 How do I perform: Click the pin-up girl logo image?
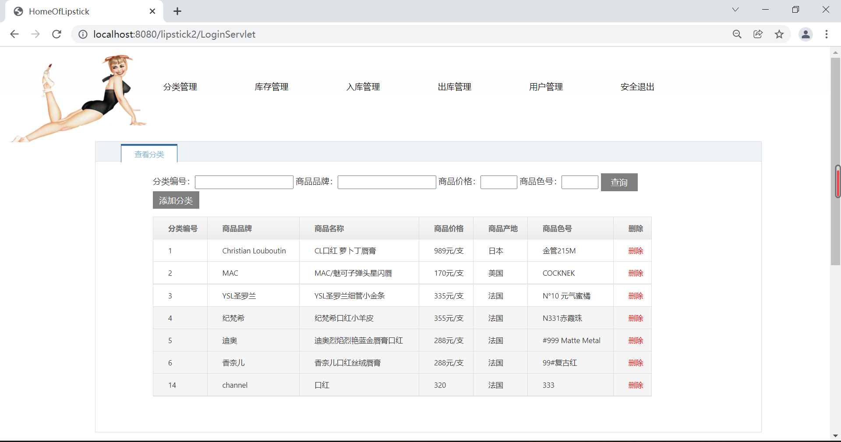[x=79, y=98]
